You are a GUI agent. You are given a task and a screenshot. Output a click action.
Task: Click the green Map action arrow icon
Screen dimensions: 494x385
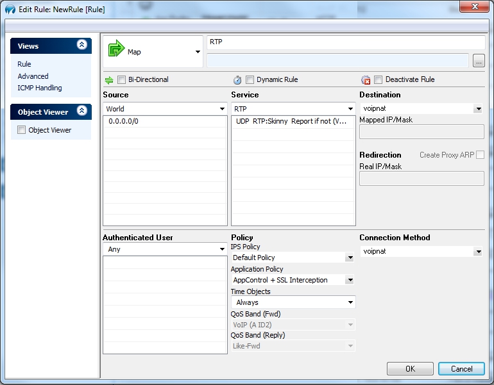click(x=116, y=48)
